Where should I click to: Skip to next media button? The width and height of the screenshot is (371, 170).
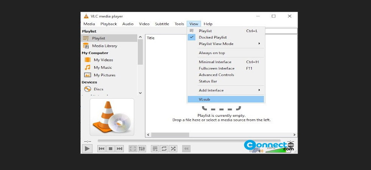point(120,148)
